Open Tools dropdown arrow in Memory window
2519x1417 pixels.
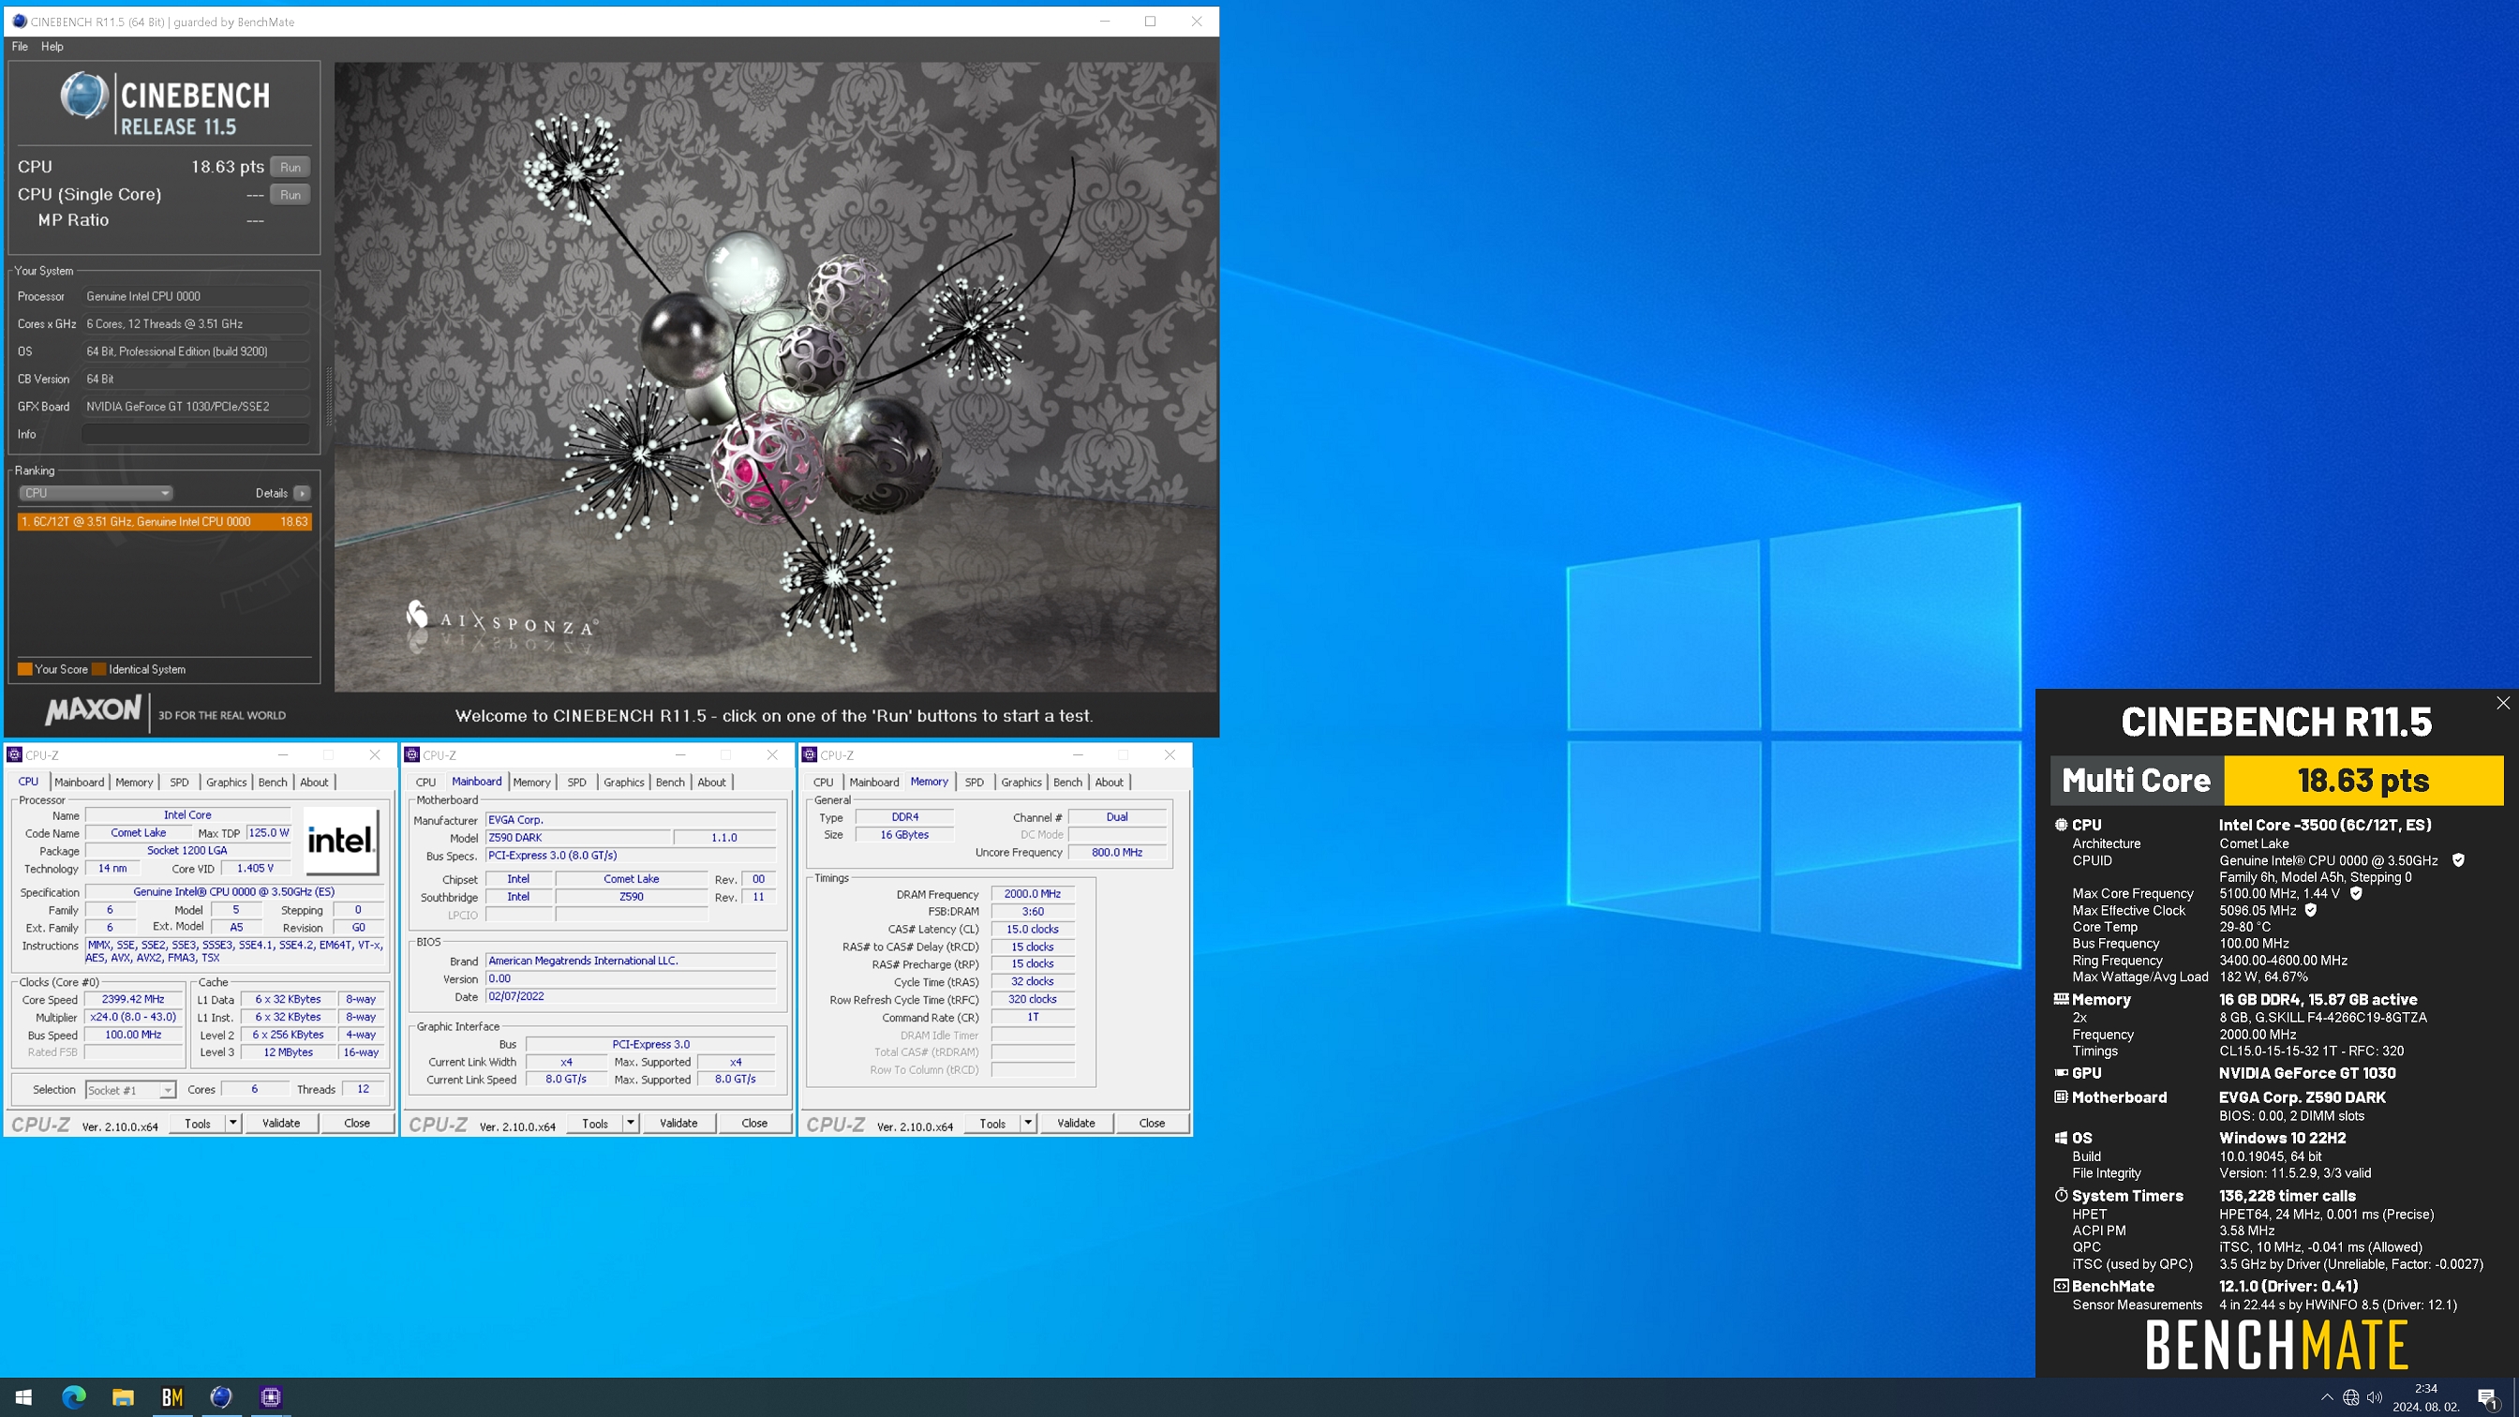pos(1028,1123)
